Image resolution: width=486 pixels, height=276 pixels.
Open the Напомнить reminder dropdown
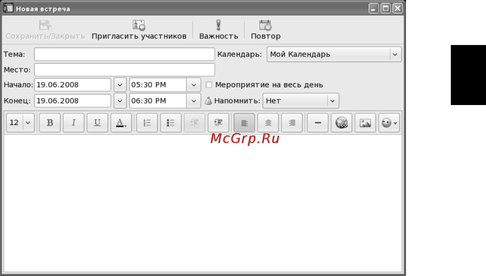tap(301, 101)
